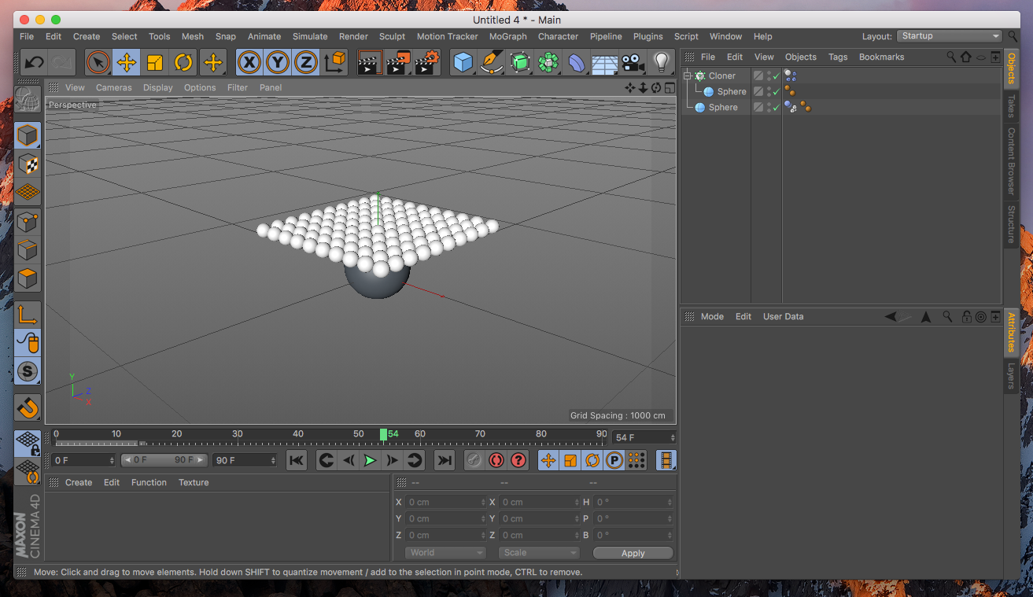1033x597 pixels.
Task: Add a Cube primitive object
Action: [464, 62]
